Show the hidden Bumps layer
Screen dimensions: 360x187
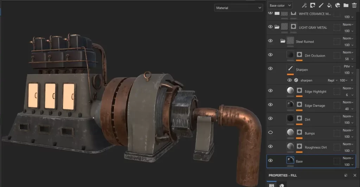270,133
